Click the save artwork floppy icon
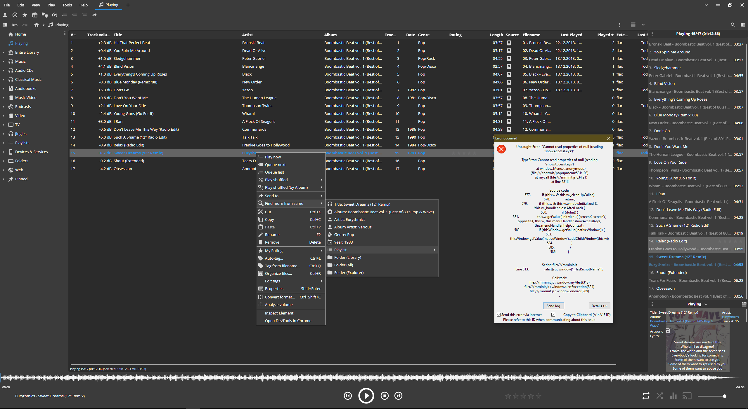The image size is (748, 409). [668, 331]
